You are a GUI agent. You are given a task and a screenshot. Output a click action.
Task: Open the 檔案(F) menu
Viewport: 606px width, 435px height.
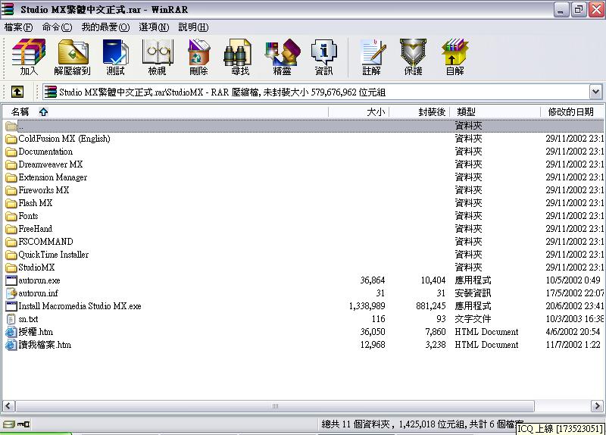click(x=18, y=27)
